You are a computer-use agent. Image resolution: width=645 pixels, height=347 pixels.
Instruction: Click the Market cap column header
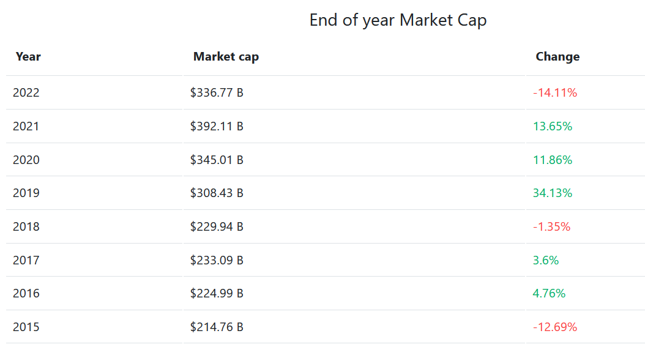226,57
